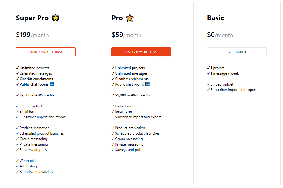The image size is (283, 188).
Task: Select the Subscriber import and export under Basic
Action: [232, 89]
